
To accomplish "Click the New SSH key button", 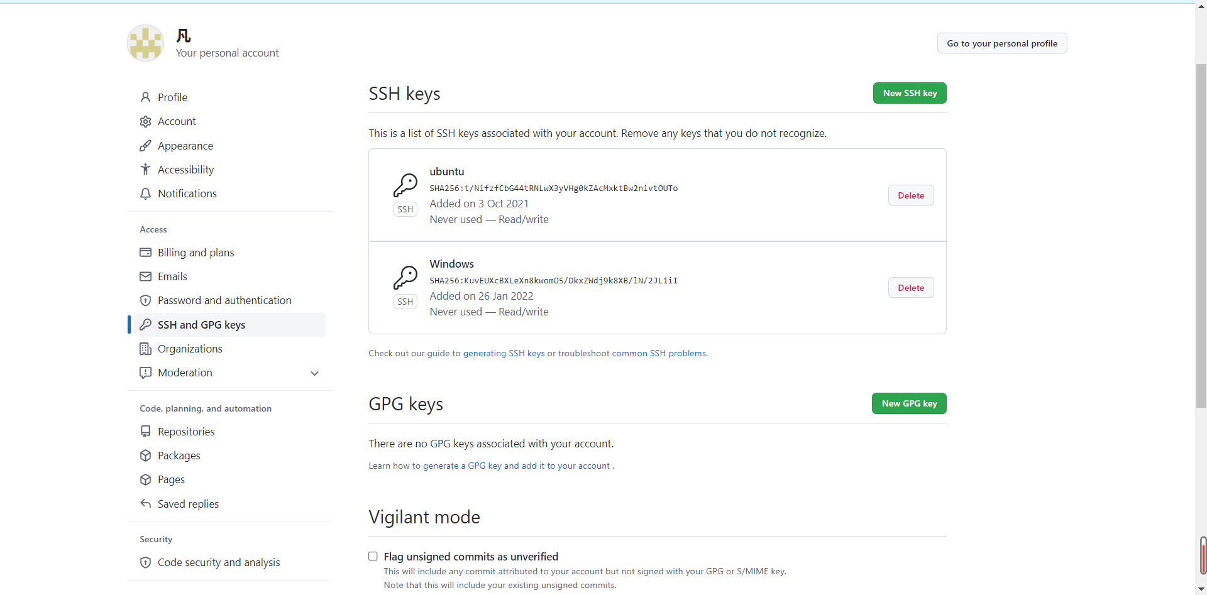I will point(910,93).
